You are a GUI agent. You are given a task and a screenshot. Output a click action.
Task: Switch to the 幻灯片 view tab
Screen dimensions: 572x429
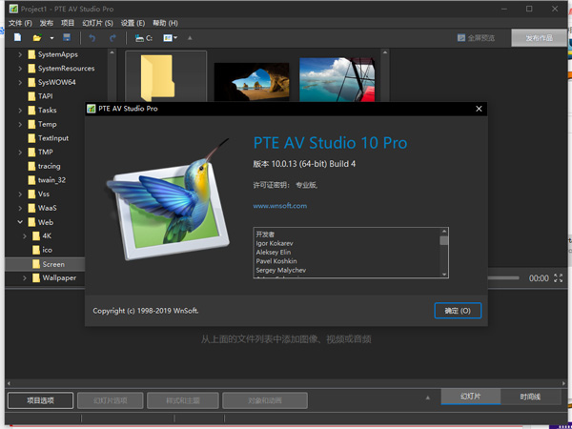471,397
